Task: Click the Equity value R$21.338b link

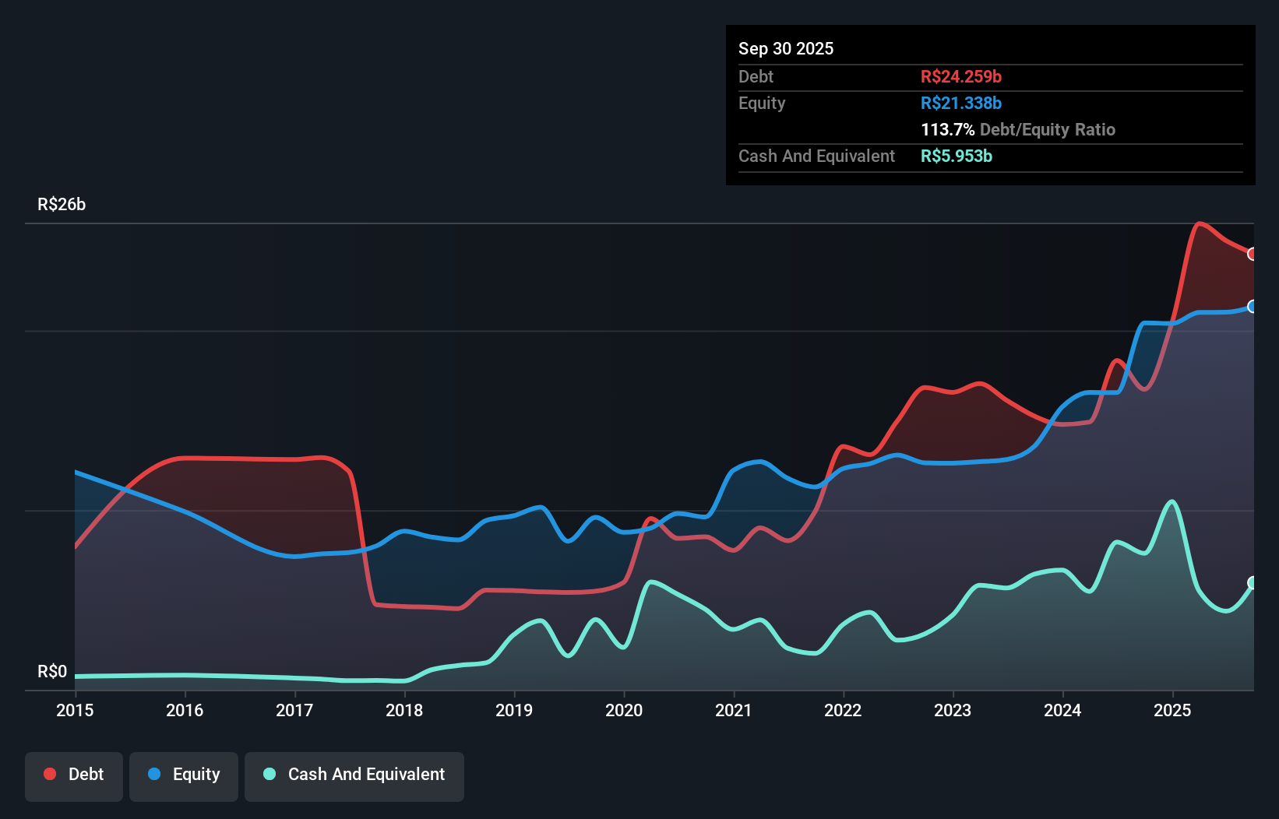Action: click(961, 103)
